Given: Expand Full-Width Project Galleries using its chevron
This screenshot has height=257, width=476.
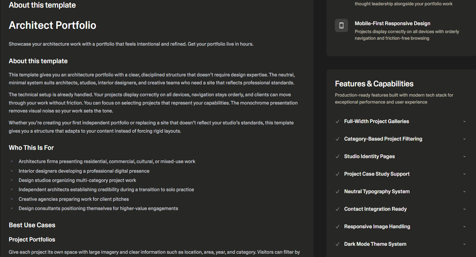Looking at the screenshot, I should (x=464, y=121).
